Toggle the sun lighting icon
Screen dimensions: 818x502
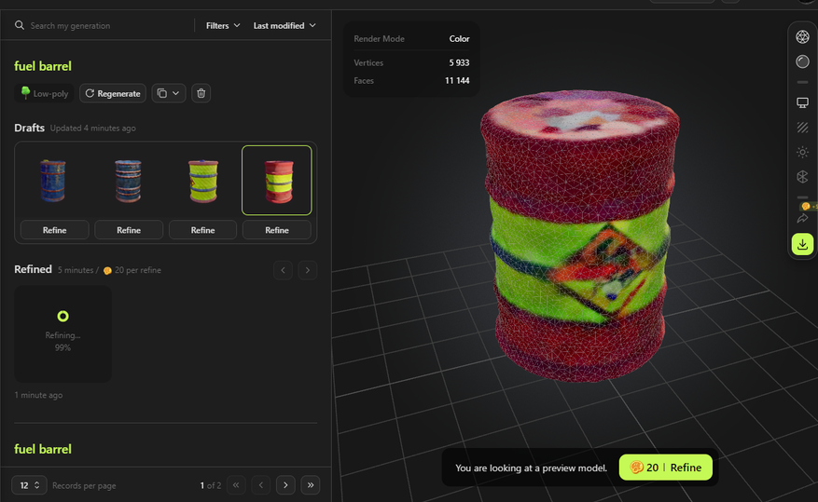click(x=802, y=152)
